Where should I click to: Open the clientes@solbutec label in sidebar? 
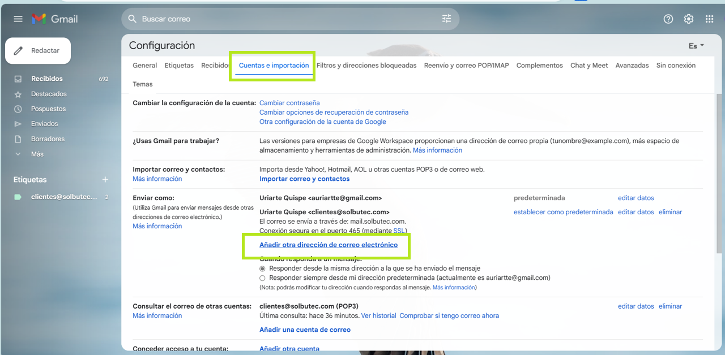(x=63, y=197)
